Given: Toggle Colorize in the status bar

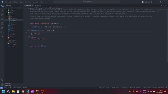Looking at the screenshot, I should tap(161, 88).
